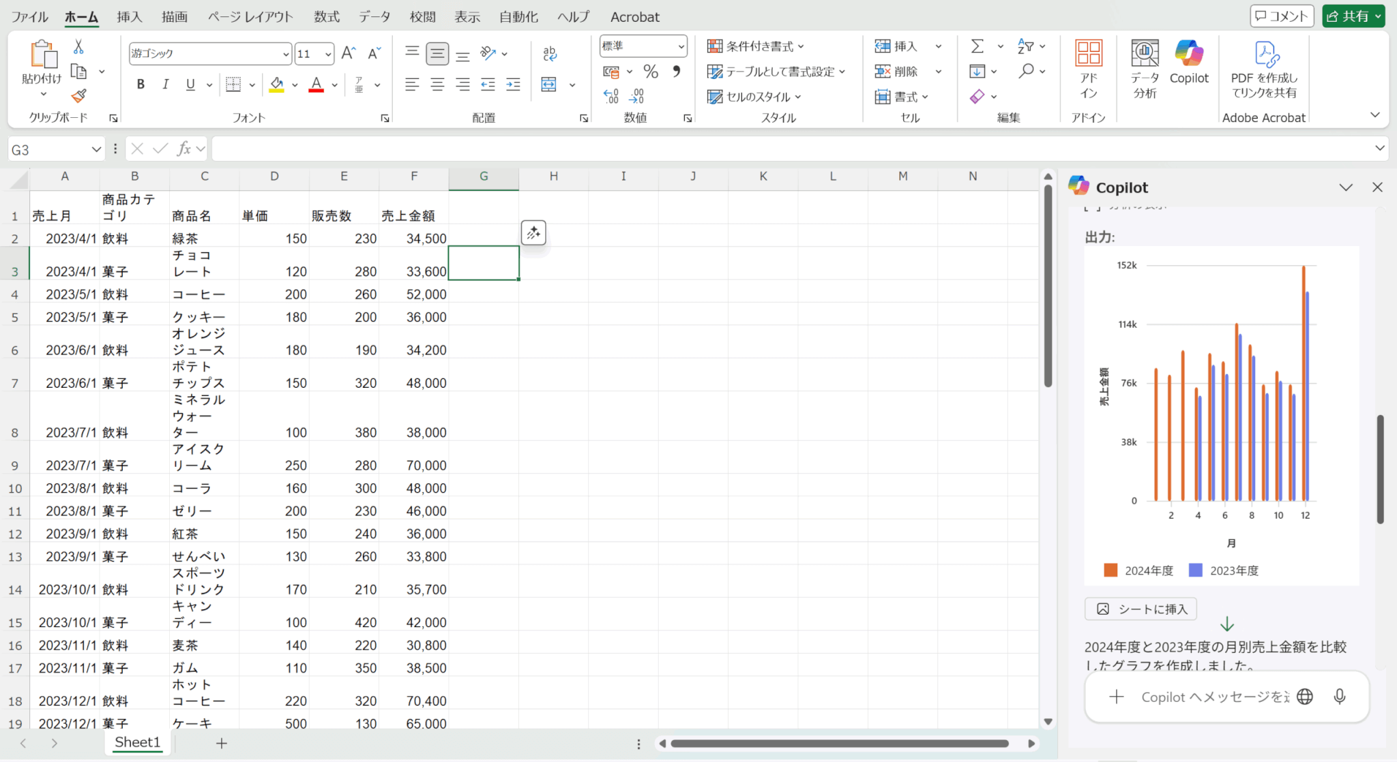Screen dimensions: 1397x762
Task: Click the wrap text icon
Action: click(550, 53)
